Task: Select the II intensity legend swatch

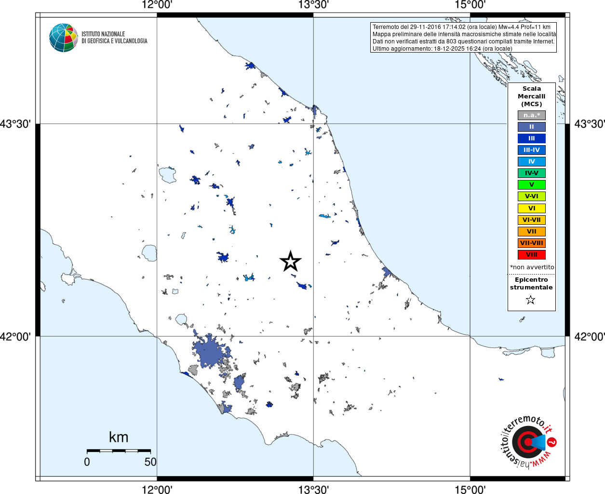Action: pos(532,127)
